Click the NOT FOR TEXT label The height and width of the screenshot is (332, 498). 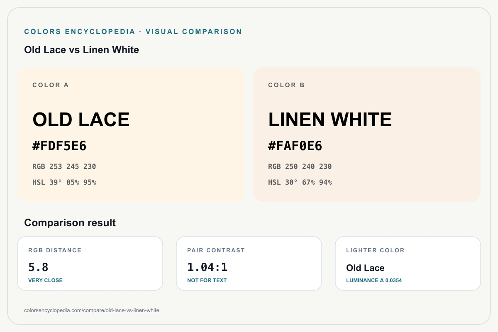[207, 280]
